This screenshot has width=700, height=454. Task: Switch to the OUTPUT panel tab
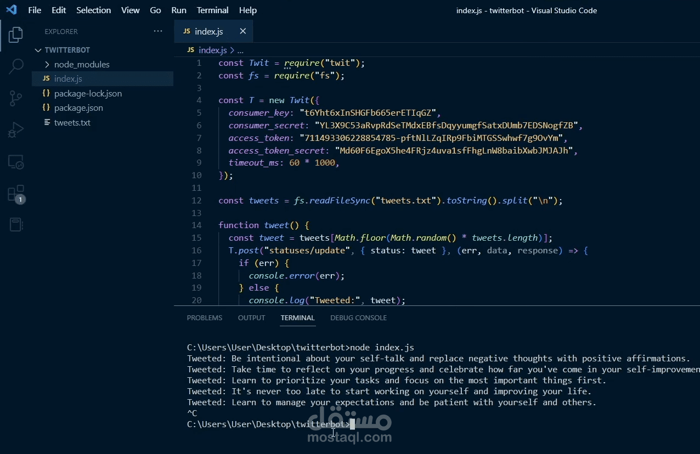251,317
